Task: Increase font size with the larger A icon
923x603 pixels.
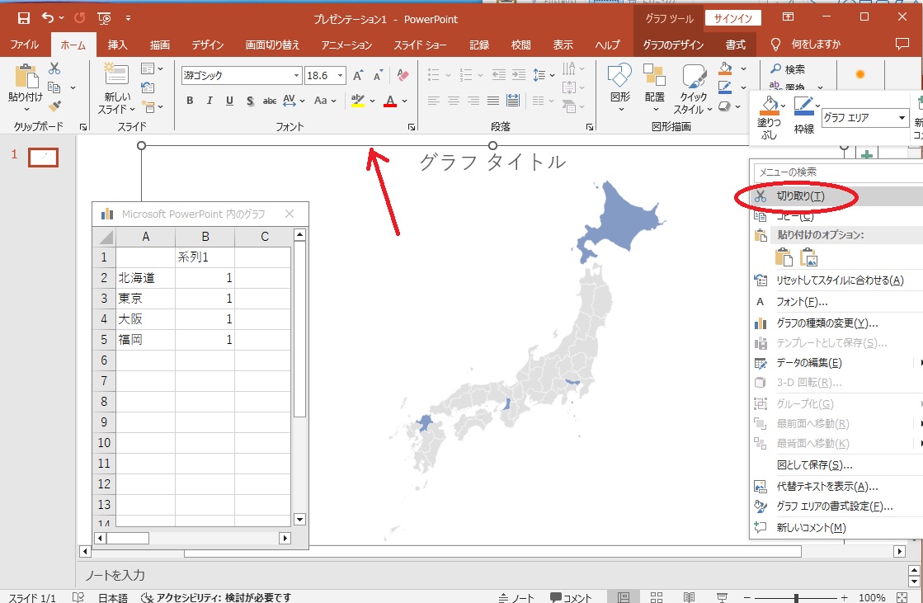Action: point(358,75)
